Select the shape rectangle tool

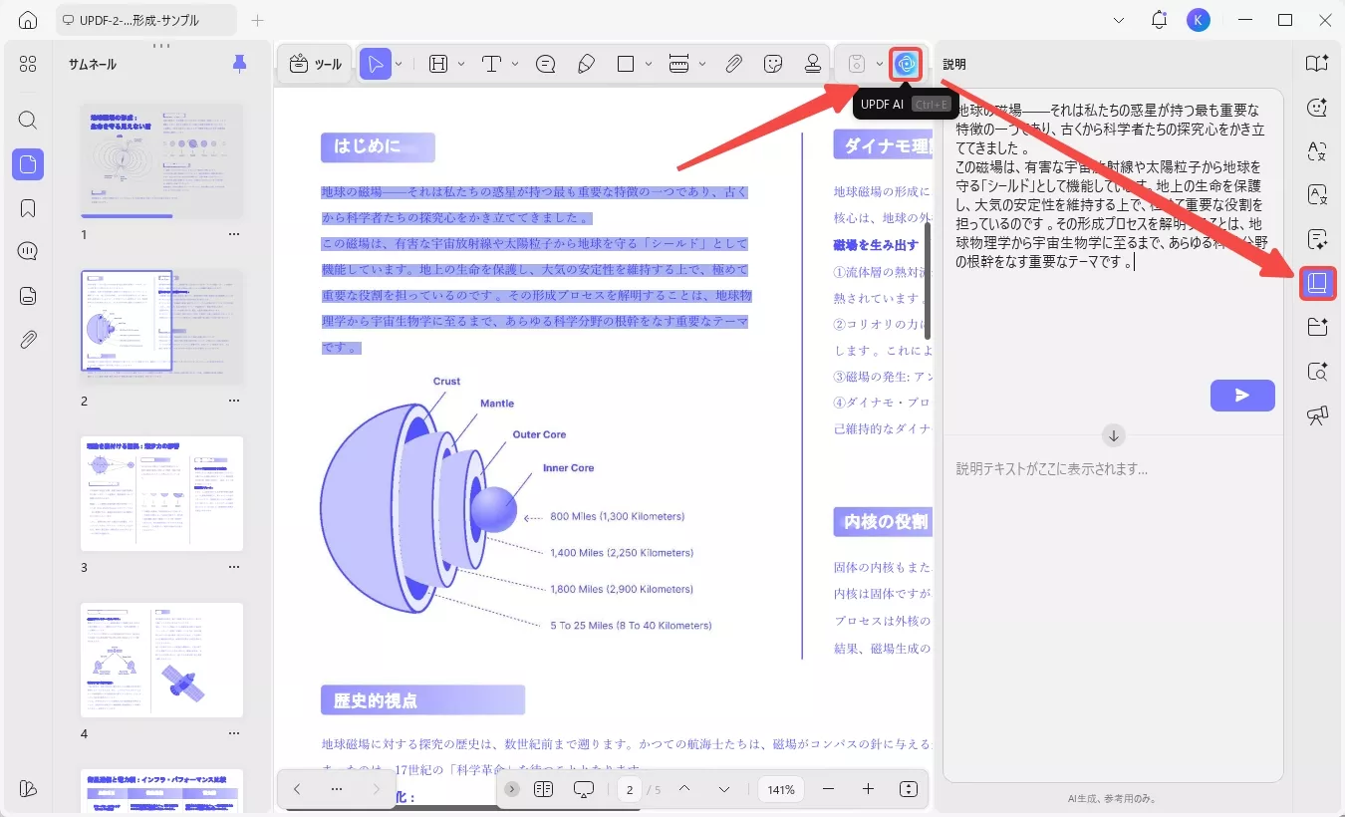[x=628, y=63]
